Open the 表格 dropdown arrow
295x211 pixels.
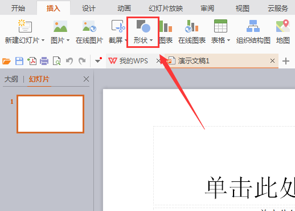click(x=228, y=40)
